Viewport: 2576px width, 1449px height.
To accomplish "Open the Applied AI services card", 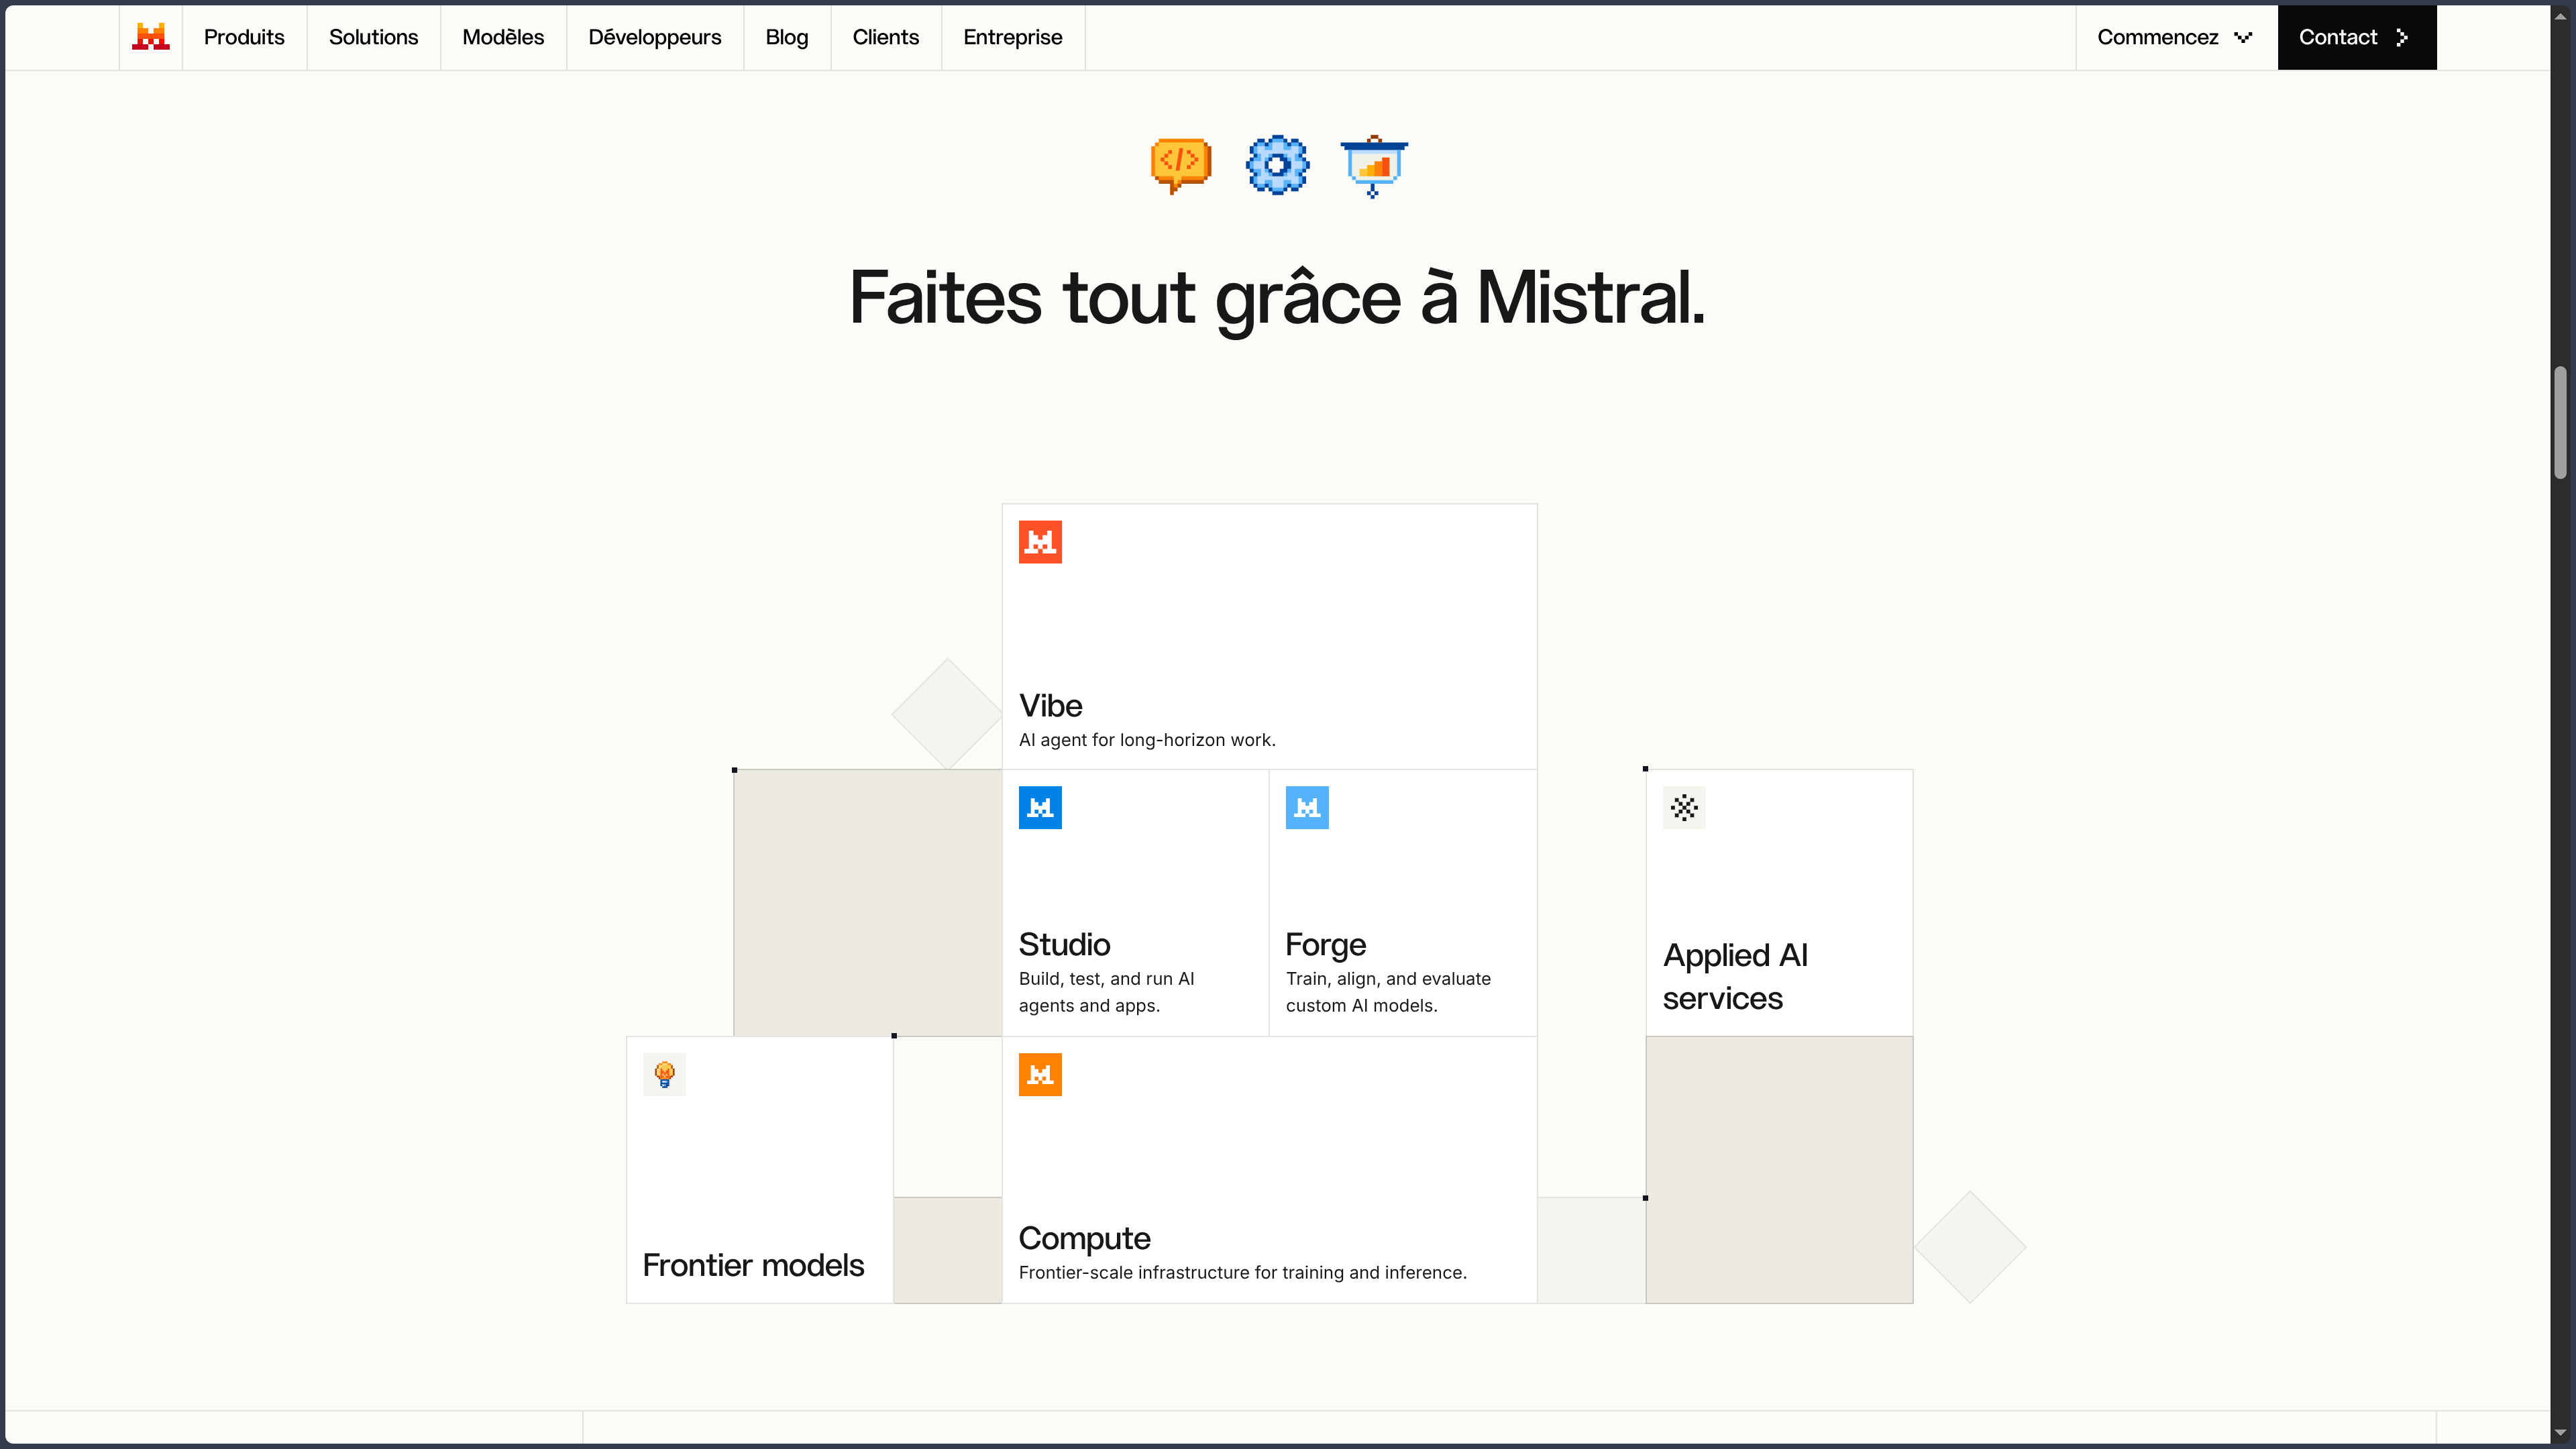I will [1779, 903].
